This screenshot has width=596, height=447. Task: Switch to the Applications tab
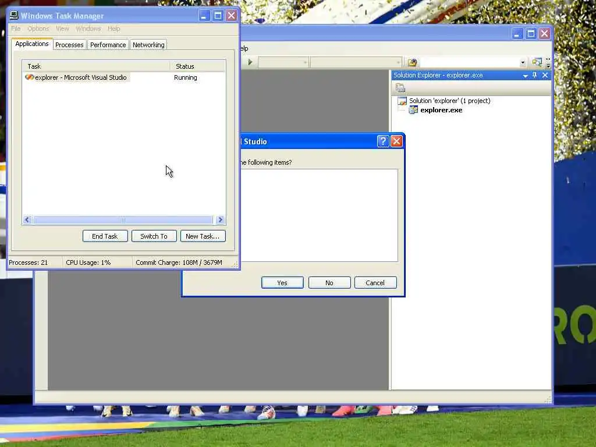32,44
